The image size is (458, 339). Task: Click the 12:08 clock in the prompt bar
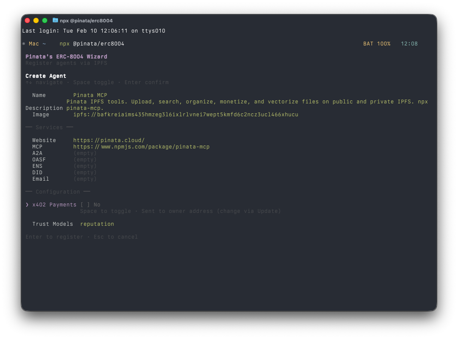coord(409,44)
